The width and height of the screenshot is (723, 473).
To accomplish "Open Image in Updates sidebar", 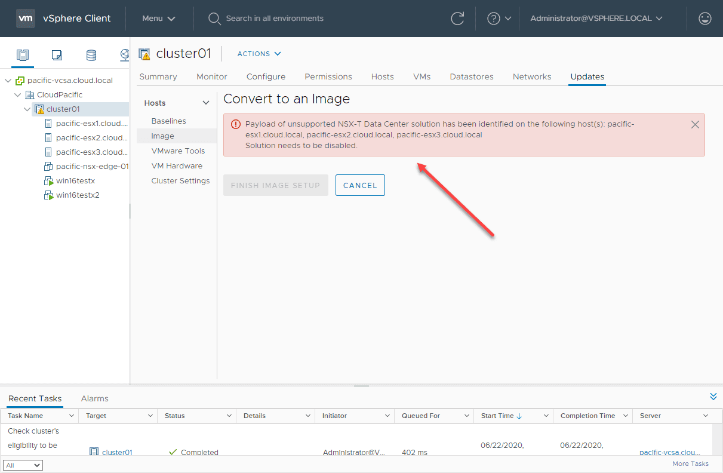I will click(x=163, y=136).
